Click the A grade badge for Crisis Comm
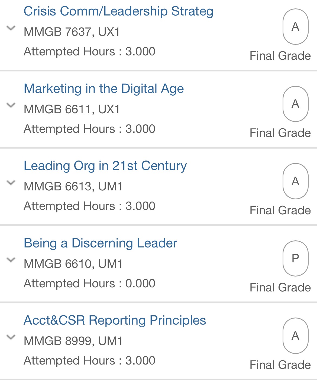This screenshot has height=380, width=317. [295, 27]
